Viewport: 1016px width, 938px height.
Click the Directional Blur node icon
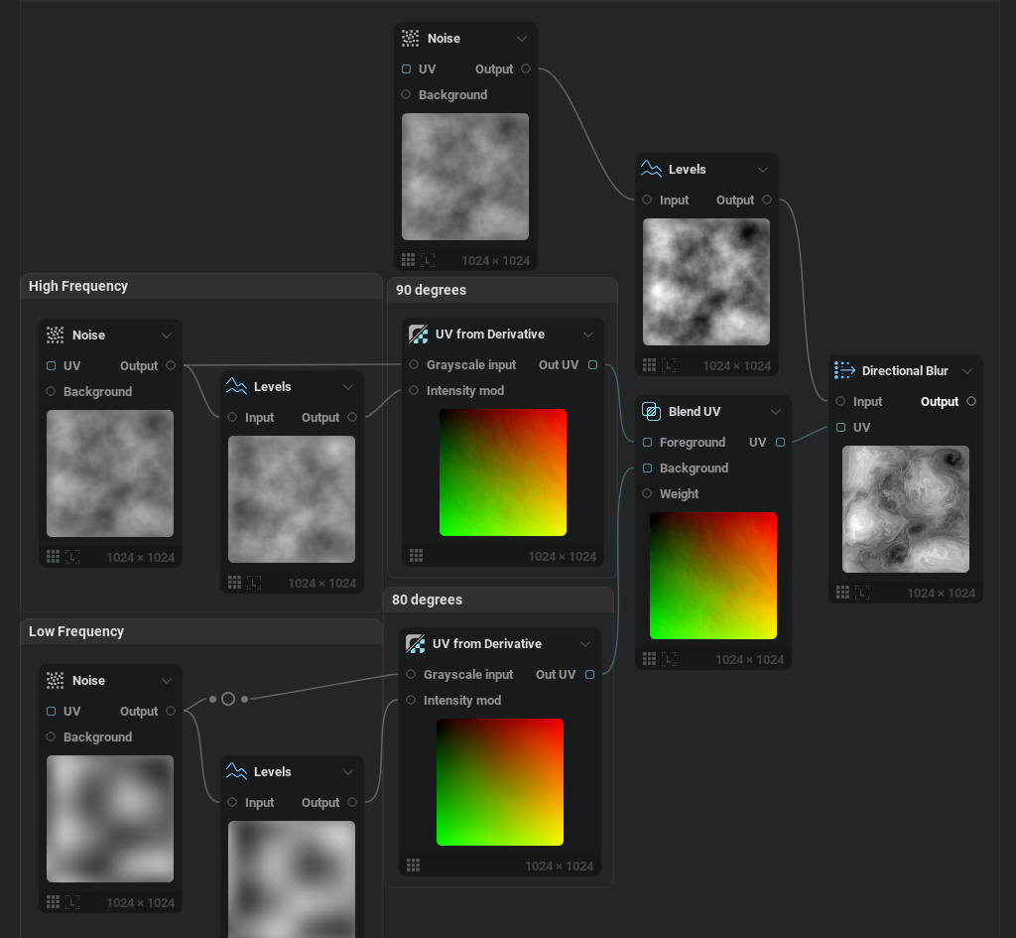pyautogui.click(x=844, y=370)
